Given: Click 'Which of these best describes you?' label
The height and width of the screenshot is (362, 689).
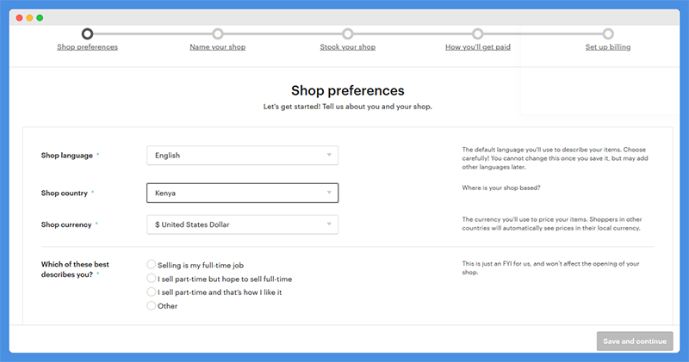Looking at the screenshot, I should click(75, 269).
